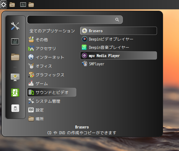This screenshot has height=151, width=179.
Task: Click the アクセサリ scissors icon
Action: point(31,48)
